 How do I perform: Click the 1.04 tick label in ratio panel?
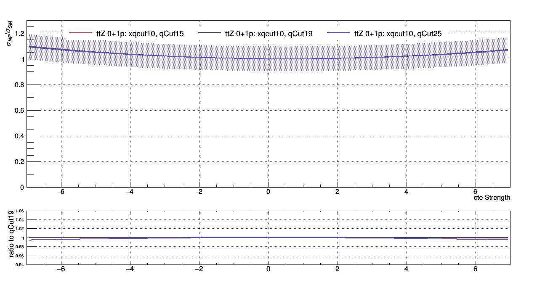(x=20, y=220)
